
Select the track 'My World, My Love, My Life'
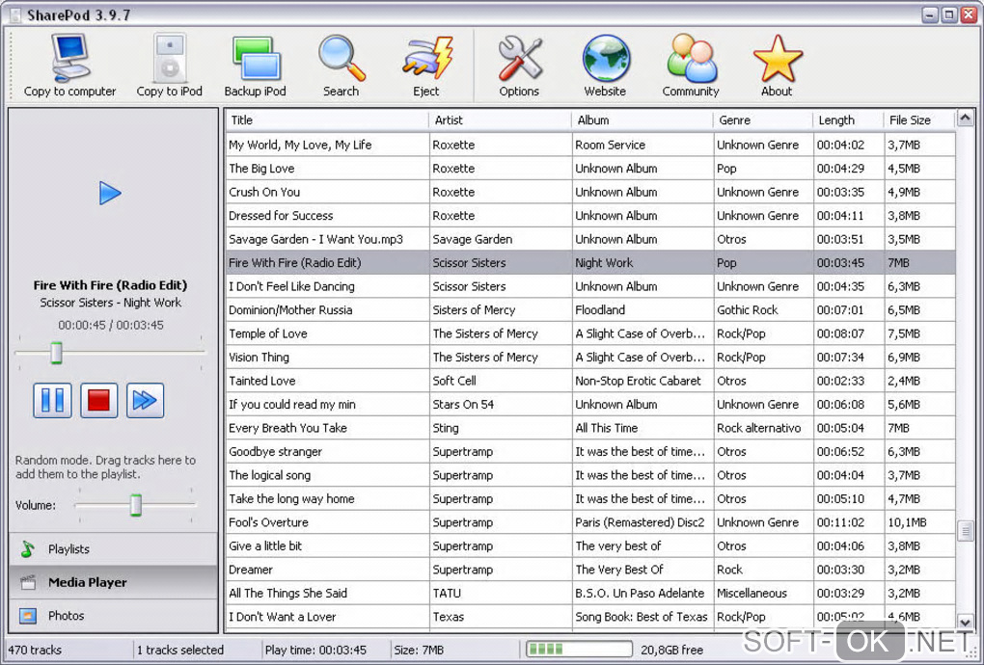pyautogui.click(x=590, y=145)
